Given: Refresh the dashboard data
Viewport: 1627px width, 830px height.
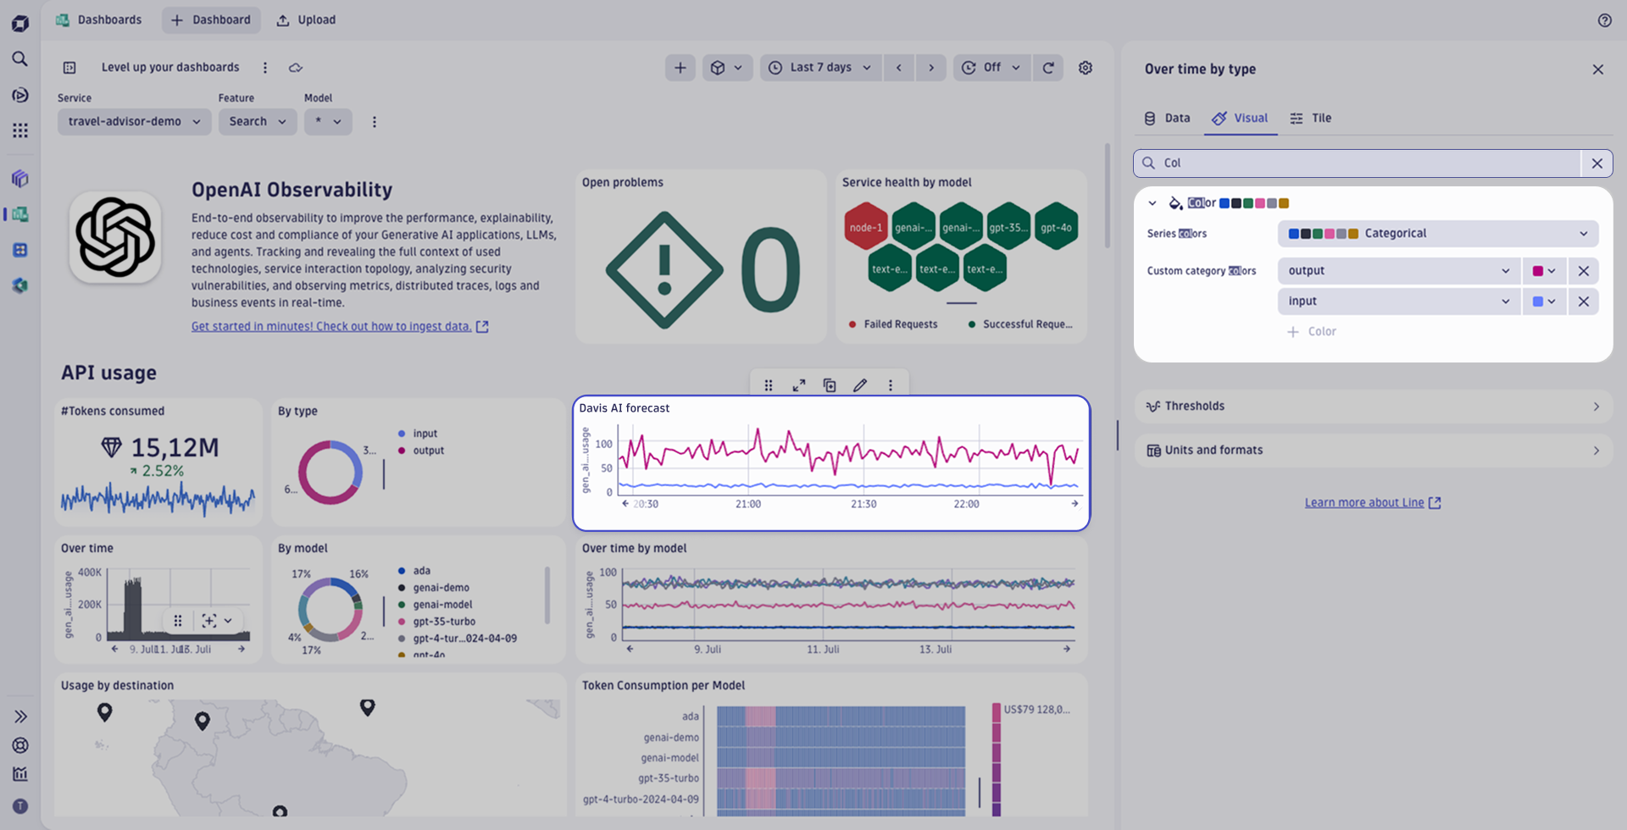Looking at the screenshot, I should [x=1048, y=67].
